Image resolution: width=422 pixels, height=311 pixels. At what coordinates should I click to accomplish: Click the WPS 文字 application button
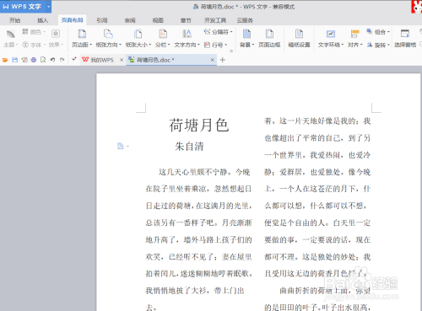(x=22, y=7)
